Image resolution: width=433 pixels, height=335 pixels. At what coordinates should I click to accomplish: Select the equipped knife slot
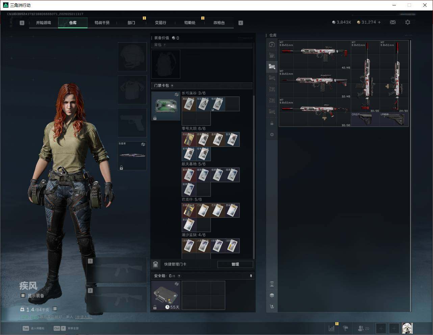click(x=132, y=156)
